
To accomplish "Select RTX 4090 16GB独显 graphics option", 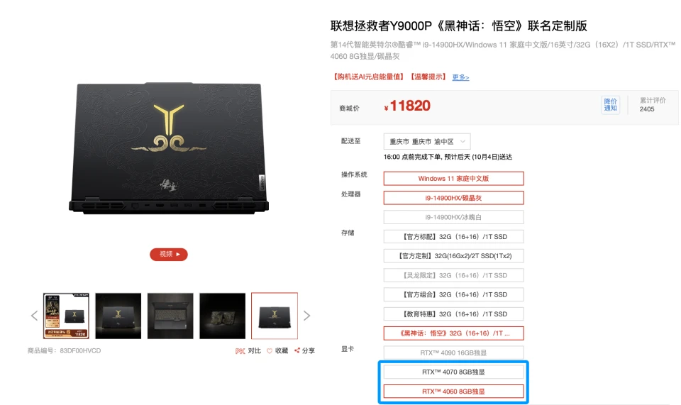I will coord(453,353).
